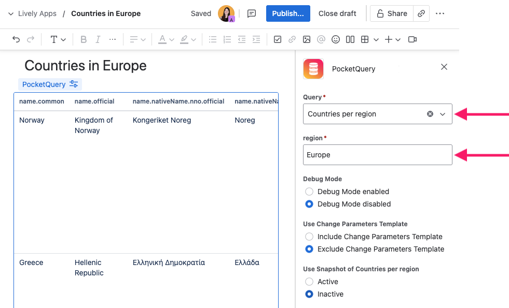
Task: Insert a task list from the toolbar
Action: (x=278, y=39)
